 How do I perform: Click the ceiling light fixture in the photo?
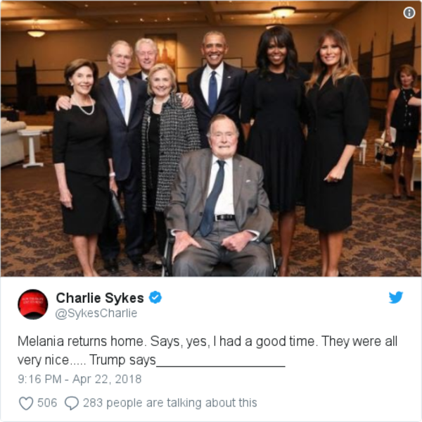click(283, 11)
